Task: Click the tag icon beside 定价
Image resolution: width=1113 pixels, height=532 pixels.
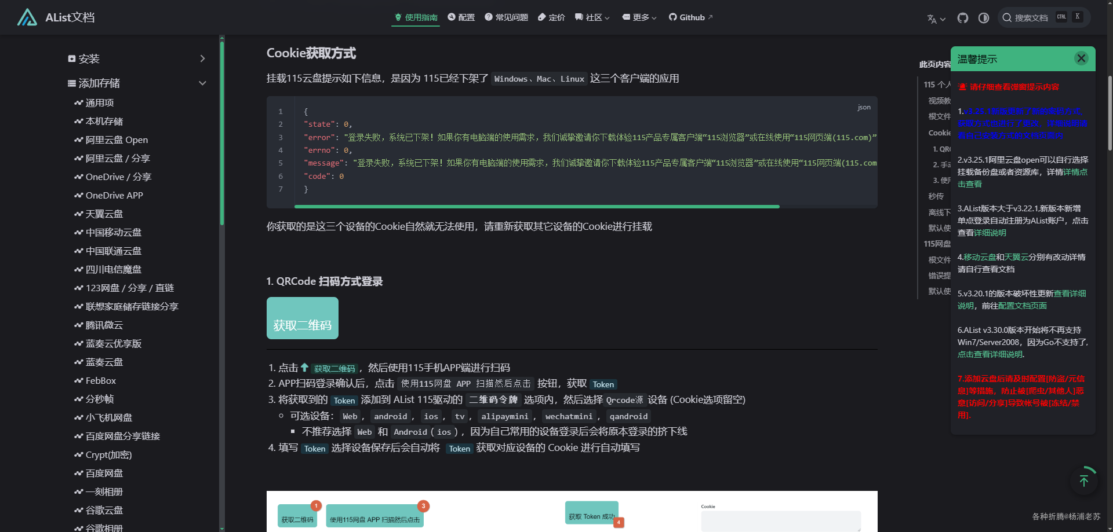Action: [542, 17]
